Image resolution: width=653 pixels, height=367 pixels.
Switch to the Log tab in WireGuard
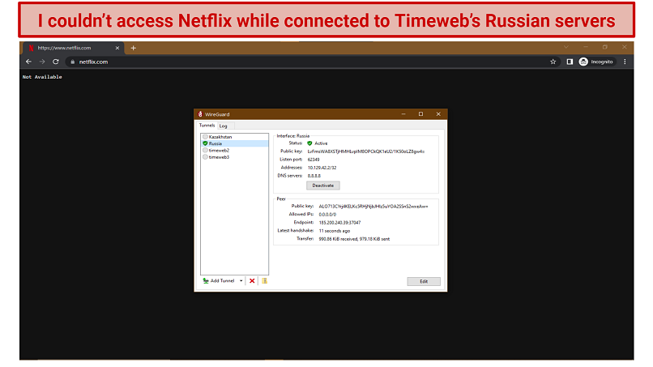tap(224, 126)
